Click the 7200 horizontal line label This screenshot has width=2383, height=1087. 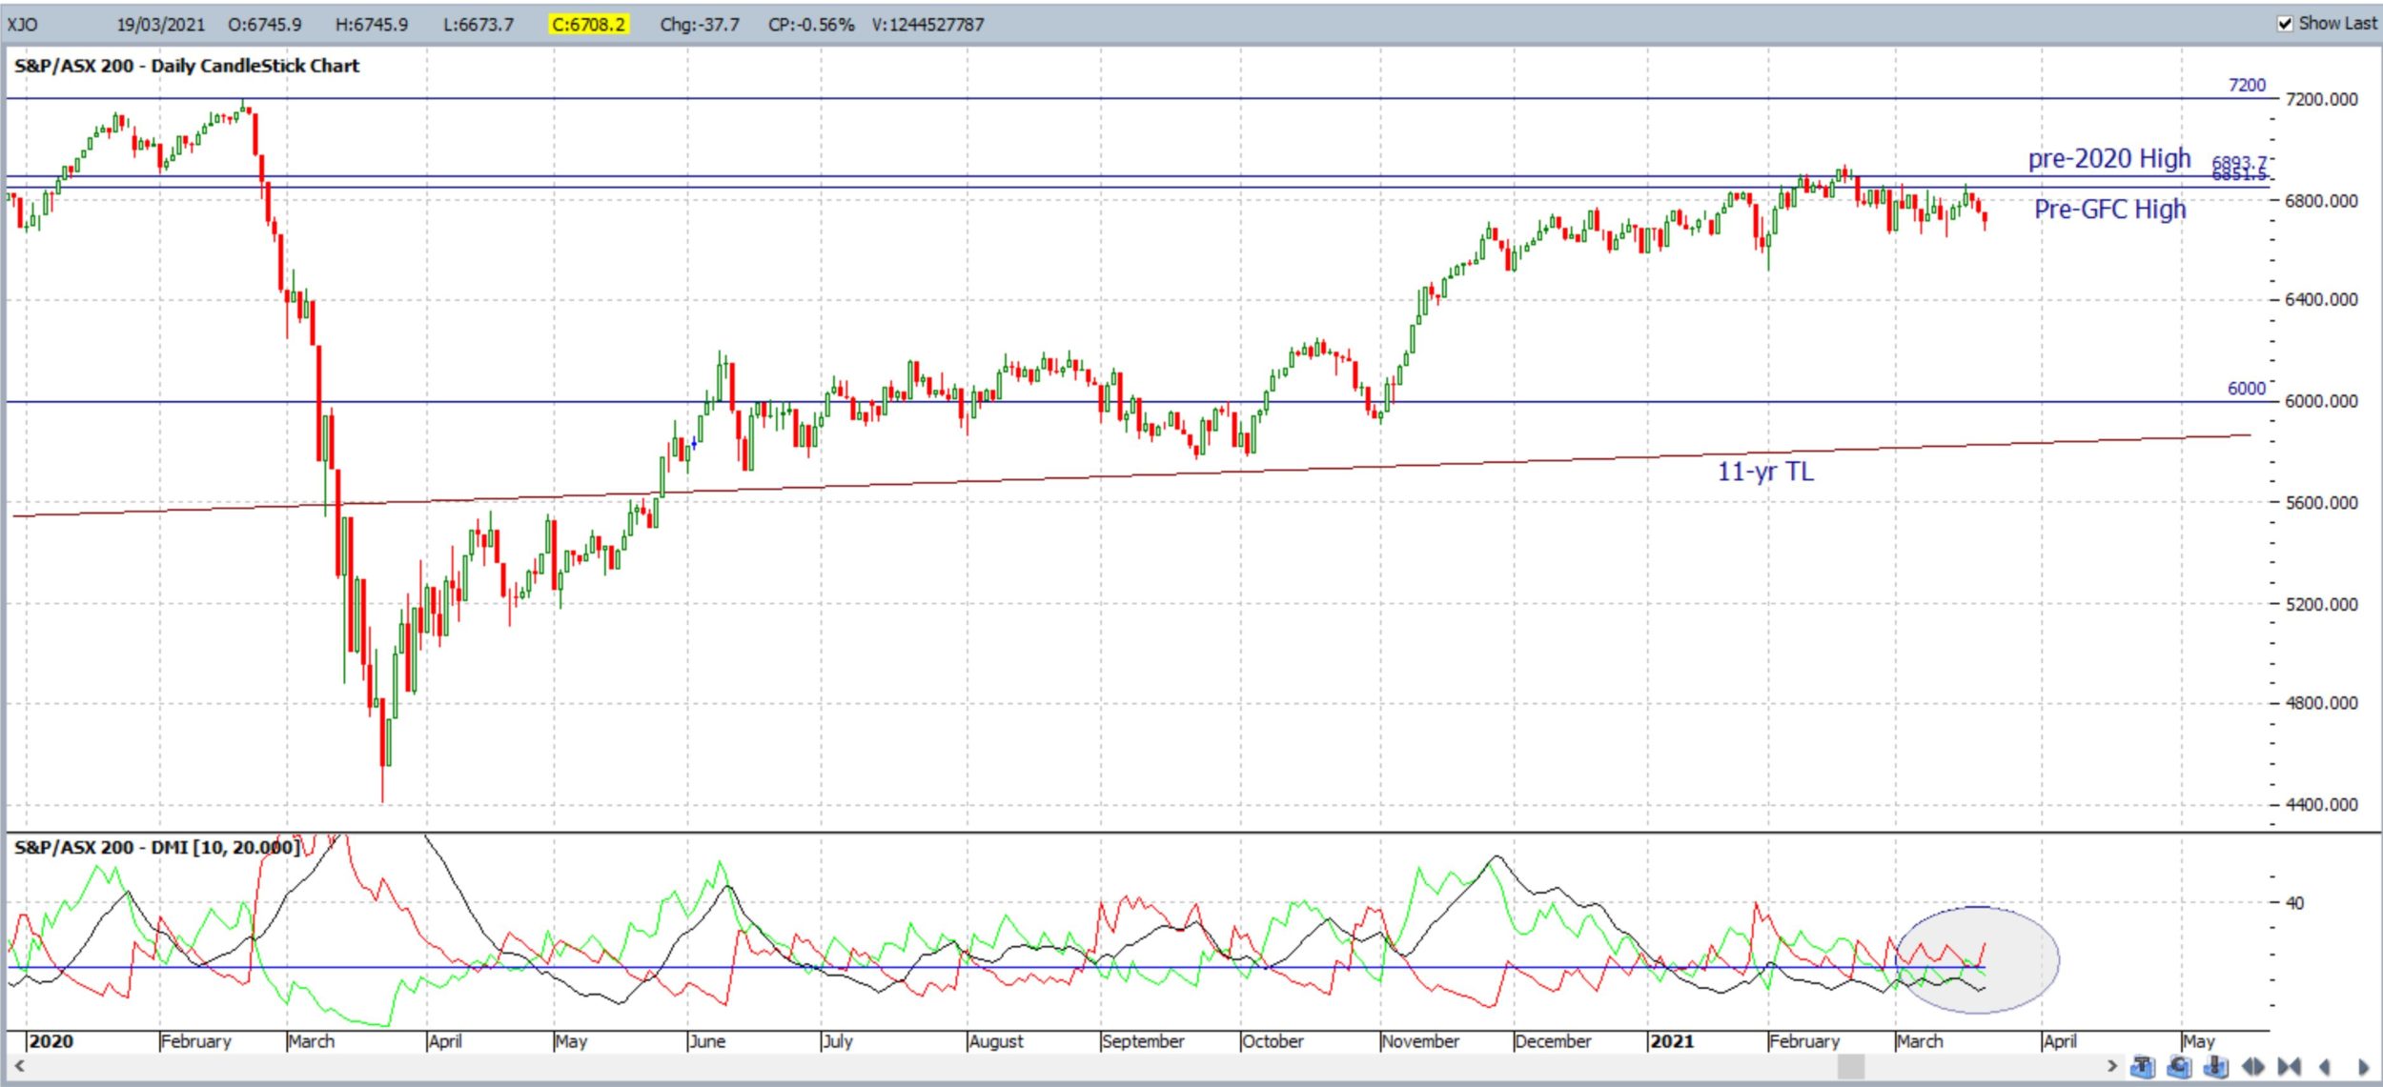[x=2247, y=85]
